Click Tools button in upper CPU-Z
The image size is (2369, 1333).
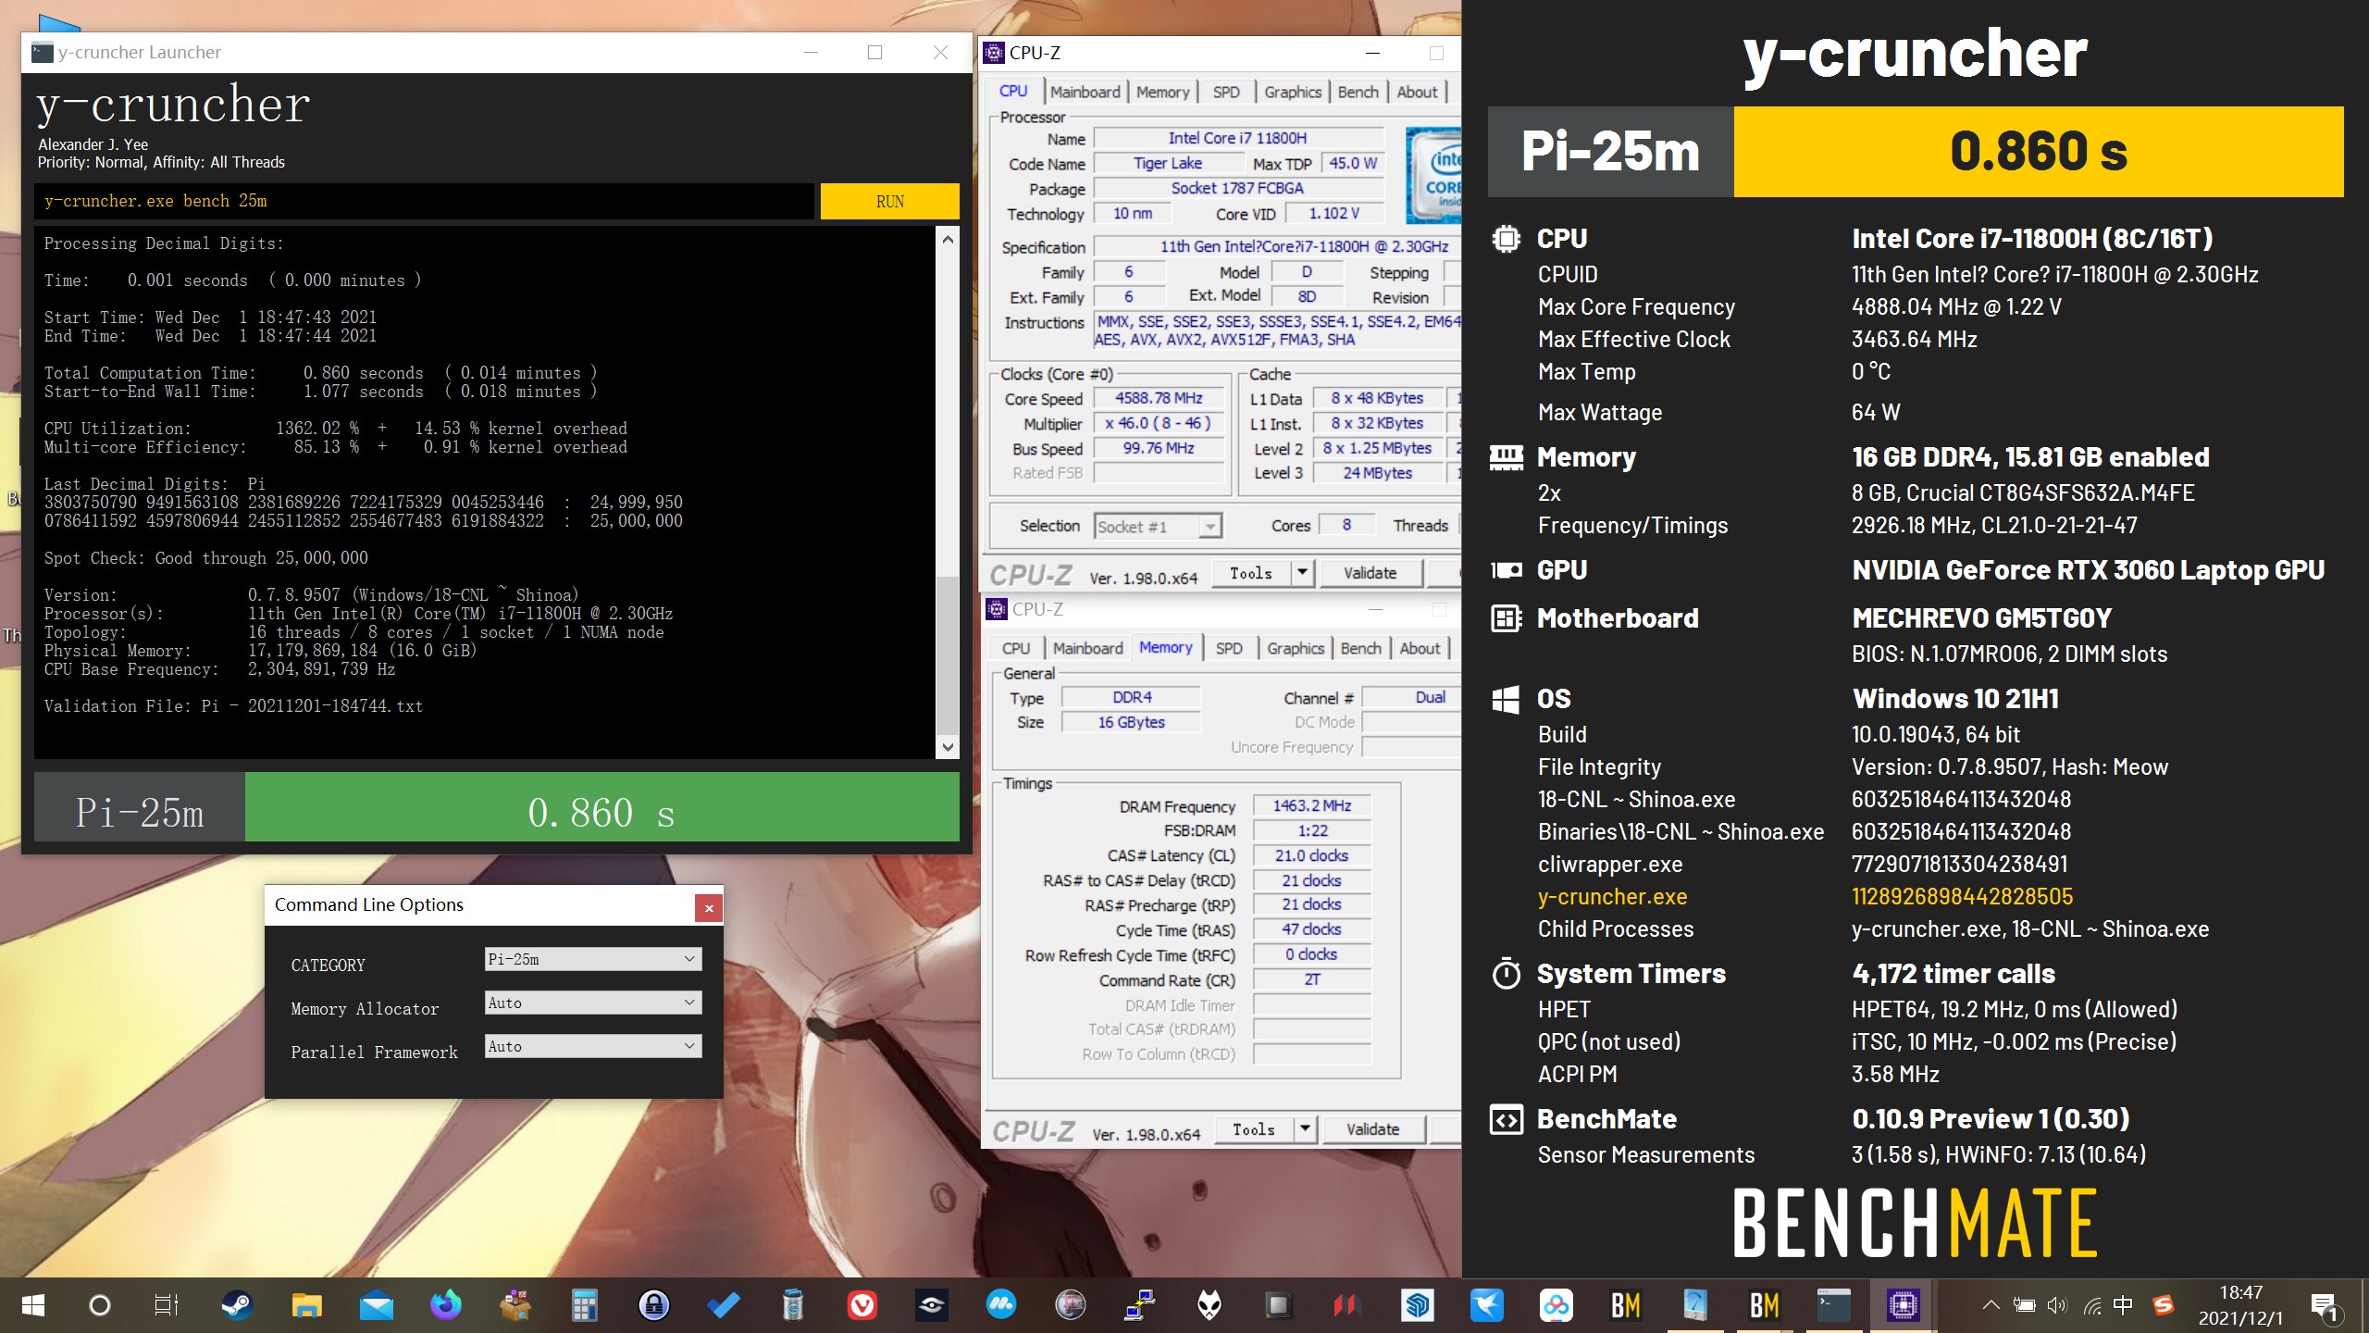(1251, 573)
